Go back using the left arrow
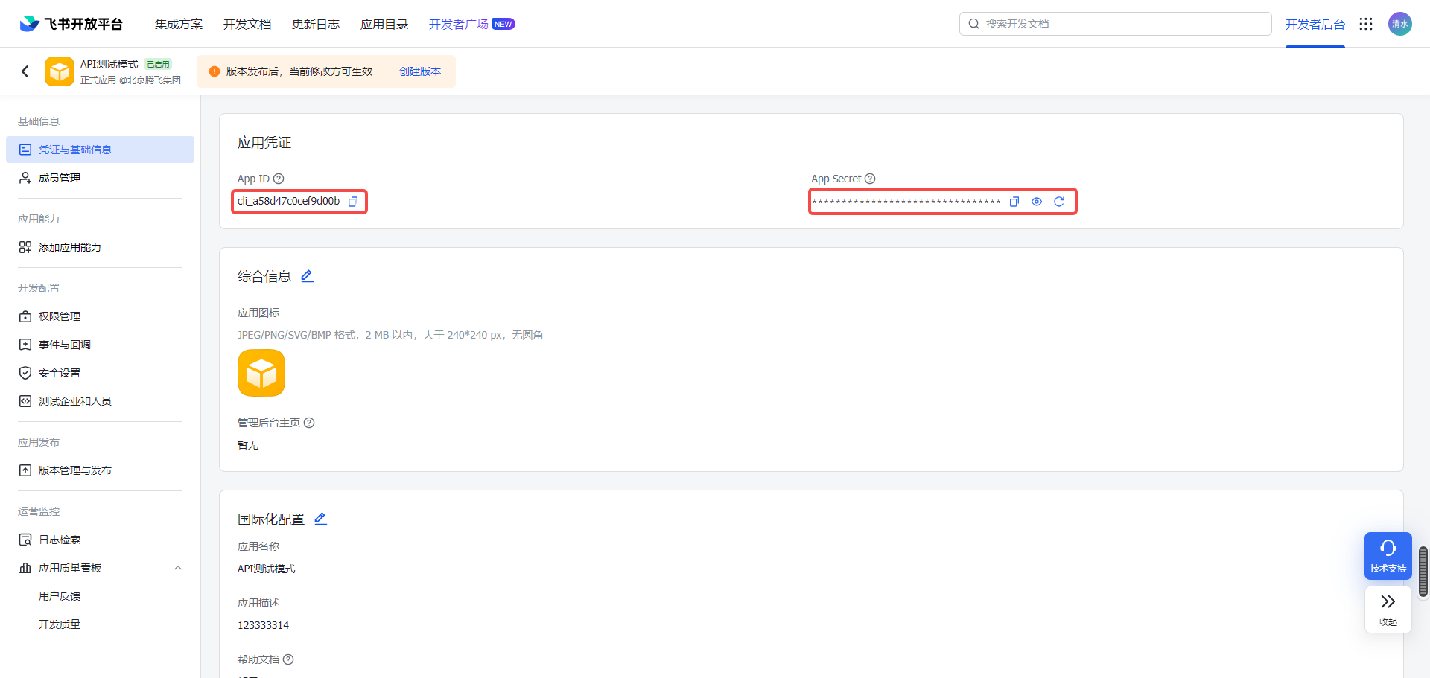This screenshot has height=678, width=1430. point(25,71)
